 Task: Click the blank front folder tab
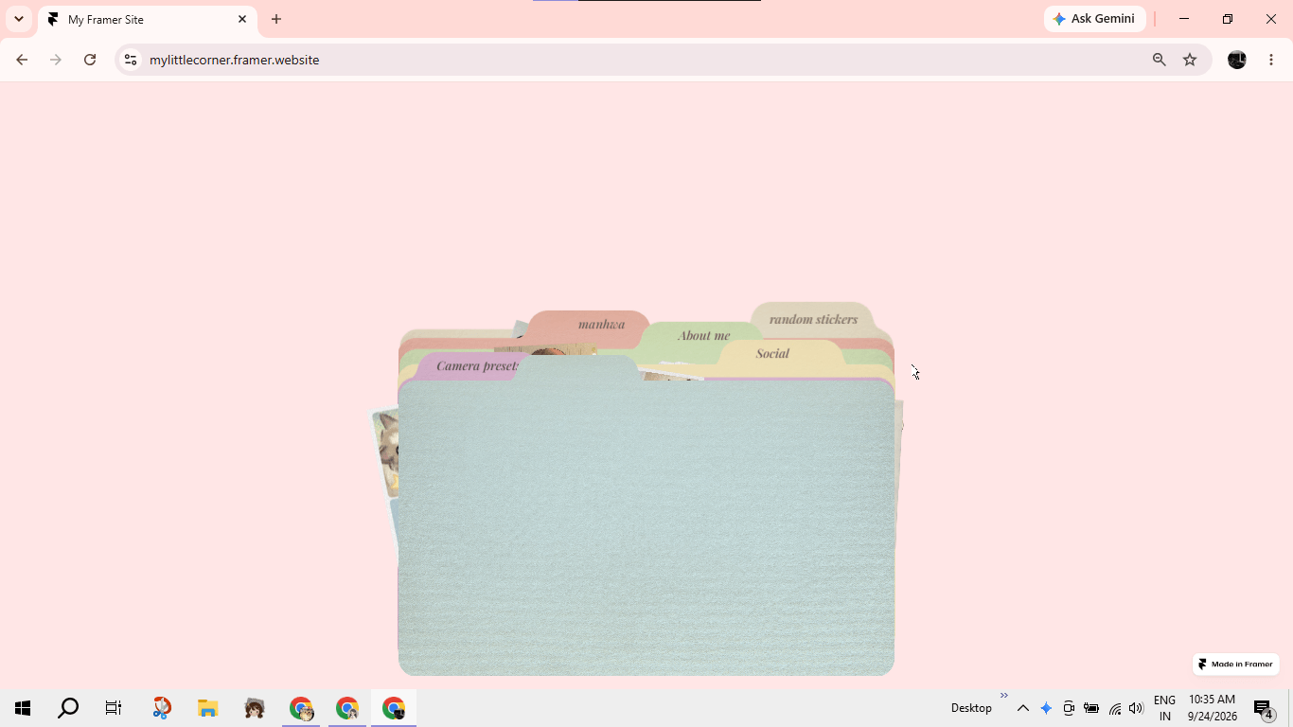point(577,369)
